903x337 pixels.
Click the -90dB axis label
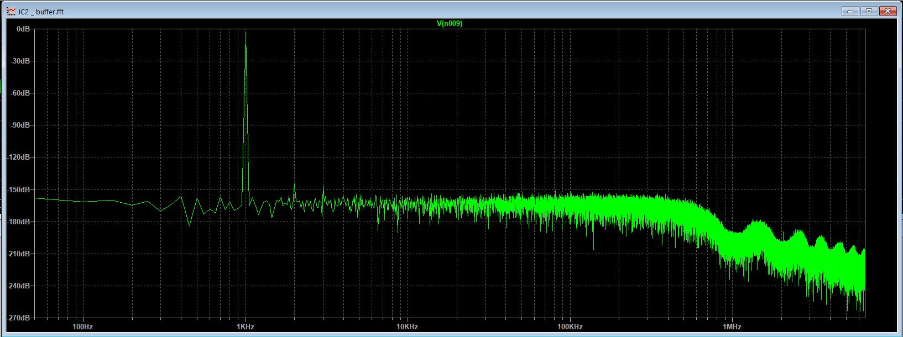point(21,125)
